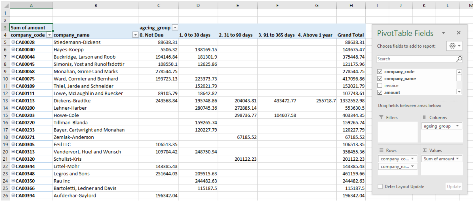The width and height of the screenshot is (473, 203).
Task: Open ageing_group dropdown in Columns area
Action: pyautogui.click(x=457, y=126)
